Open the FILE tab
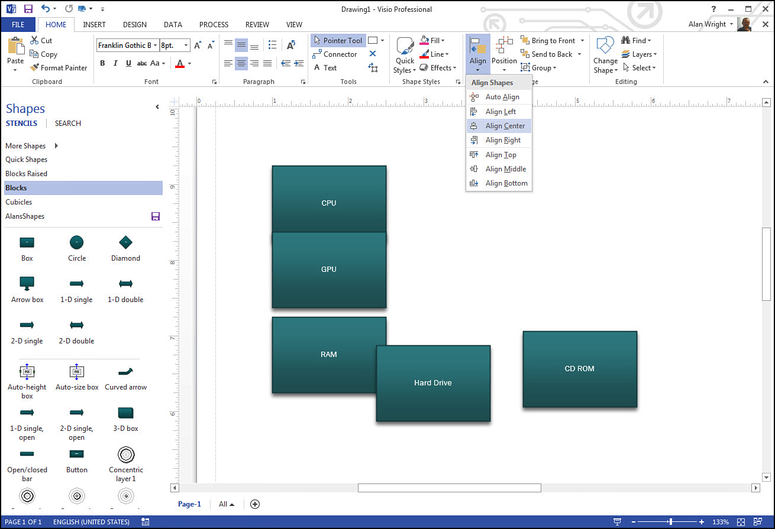Image resolution: width=775 pixels, height=529 pixels. pyautogui.click(x=18, y=25)
